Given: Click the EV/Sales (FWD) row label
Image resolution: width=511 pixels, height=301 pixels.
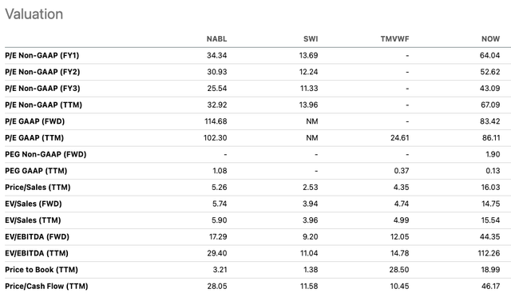Looking at the screenshot, I should (x=34, y=204).
